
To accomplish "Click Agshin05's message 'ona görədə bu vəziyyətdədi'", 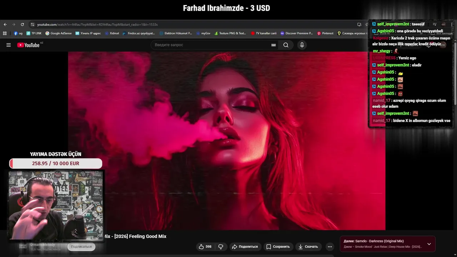I will click(420, 31).
